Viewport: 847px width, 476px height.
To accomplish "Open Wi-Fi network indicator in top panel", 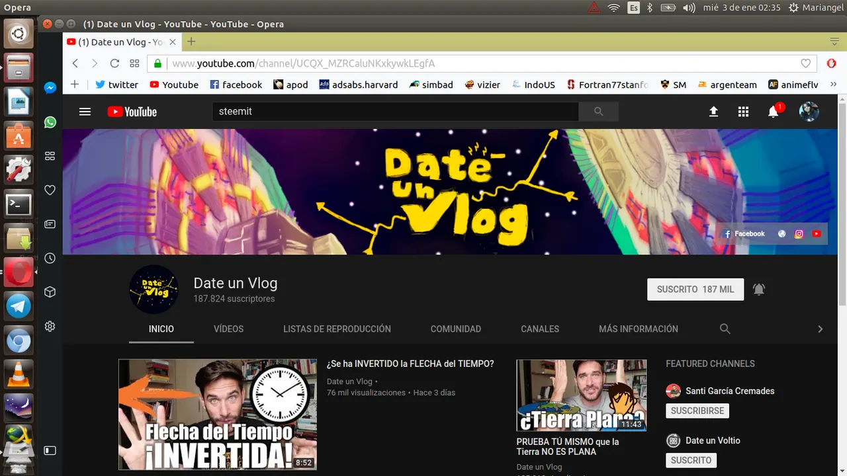I will pyautogui.click(x=613, y=7).
